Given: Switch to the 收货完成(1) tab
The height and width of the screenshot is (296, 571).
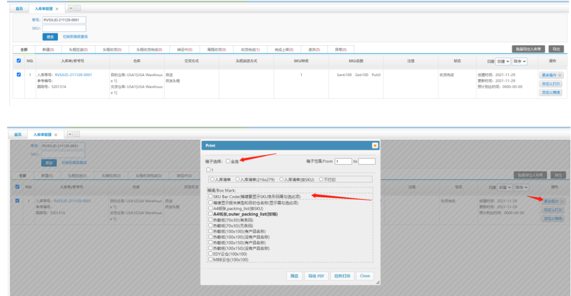Looking at the screenshot, I should click(x=250, y=50).
